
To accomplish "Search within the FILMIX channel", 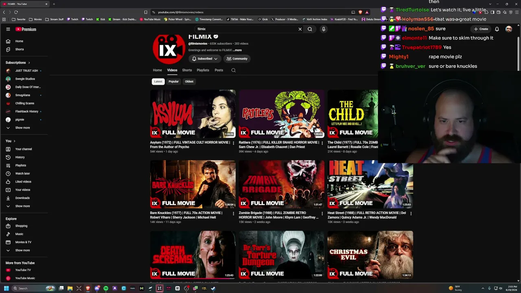I will (x=233, y=70).
